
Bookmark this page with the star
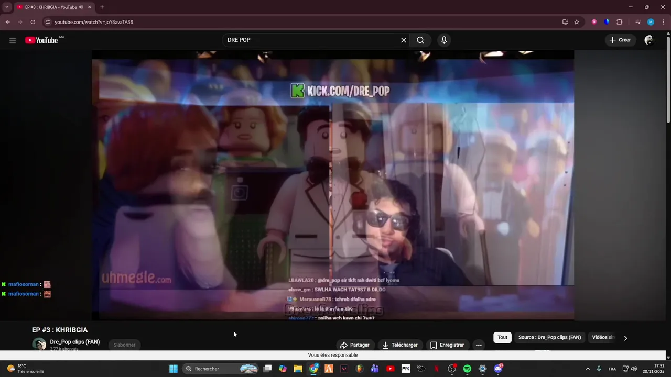point(577,22)
